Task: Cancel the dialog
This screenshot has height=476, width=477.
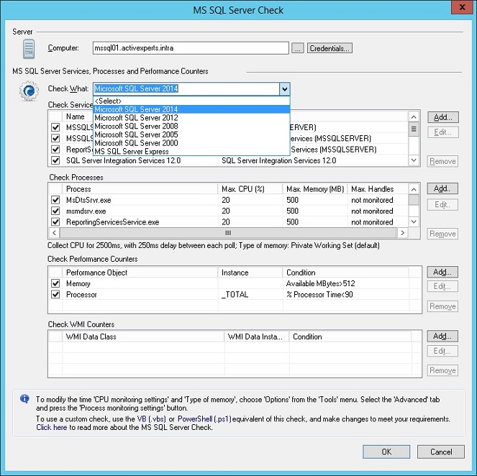Action: coord(441,452)
